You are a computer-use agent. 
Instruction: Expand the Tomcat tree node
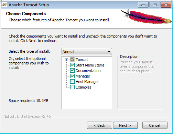coord(66,60)
